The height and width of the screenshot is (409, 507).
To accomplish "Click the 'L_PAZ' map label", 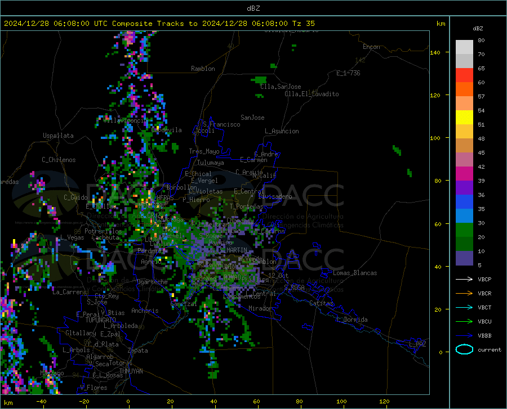I will 417,344.
